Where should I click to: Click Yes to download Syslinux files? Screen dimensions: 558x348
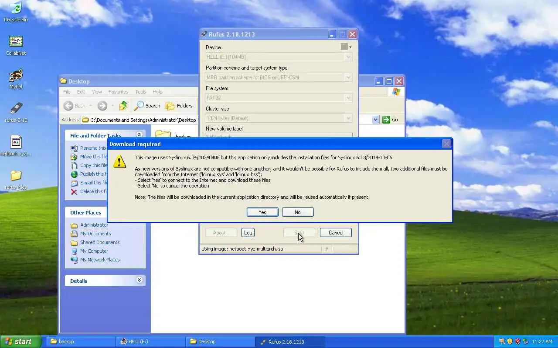(x=262, y=212)
